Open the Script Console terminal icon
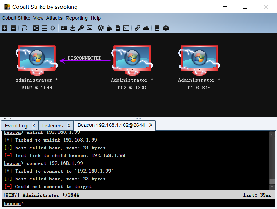 126,28
